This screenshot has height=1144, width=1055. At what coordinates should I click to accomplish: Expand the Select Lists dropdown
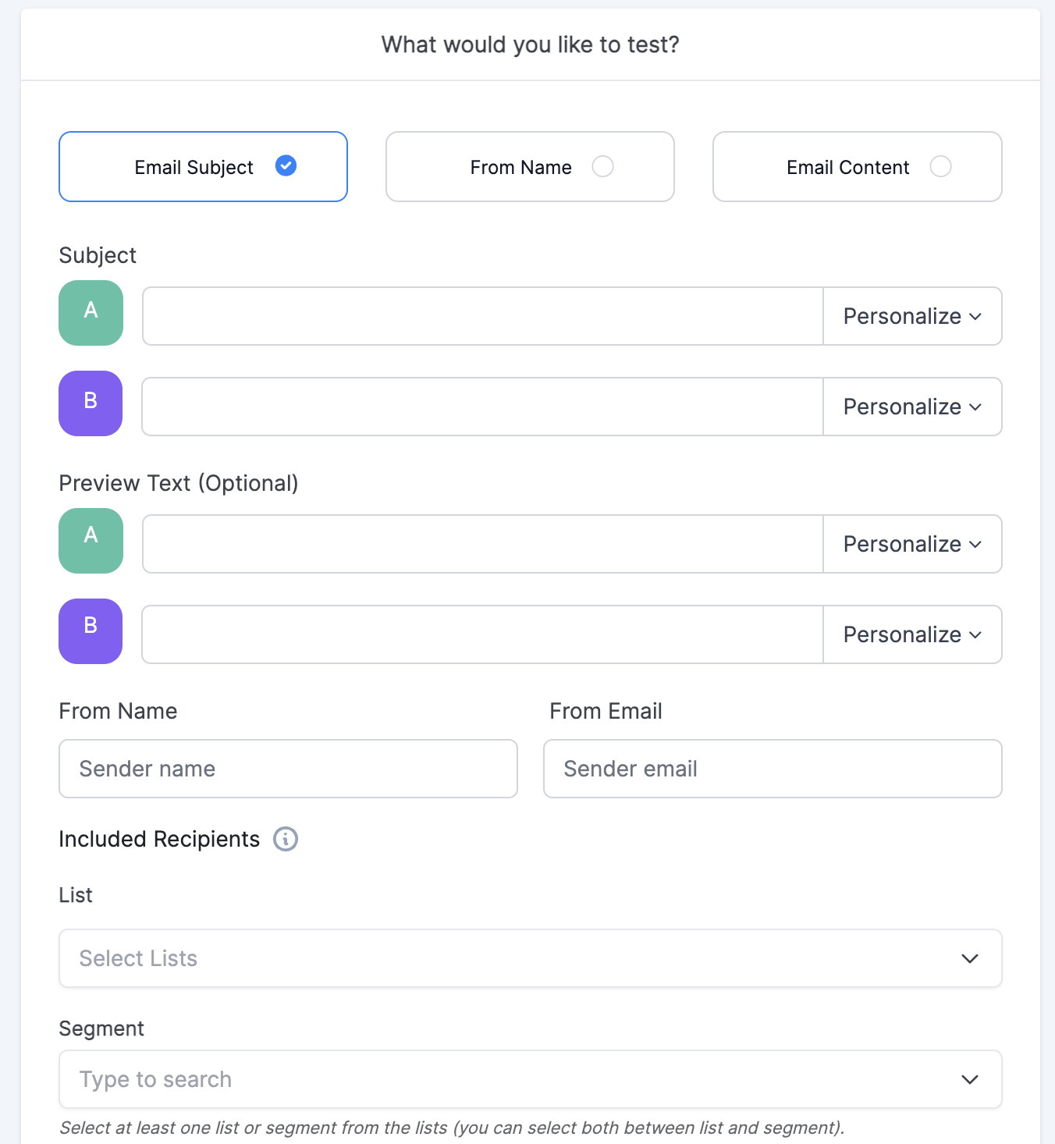(530, 958)
